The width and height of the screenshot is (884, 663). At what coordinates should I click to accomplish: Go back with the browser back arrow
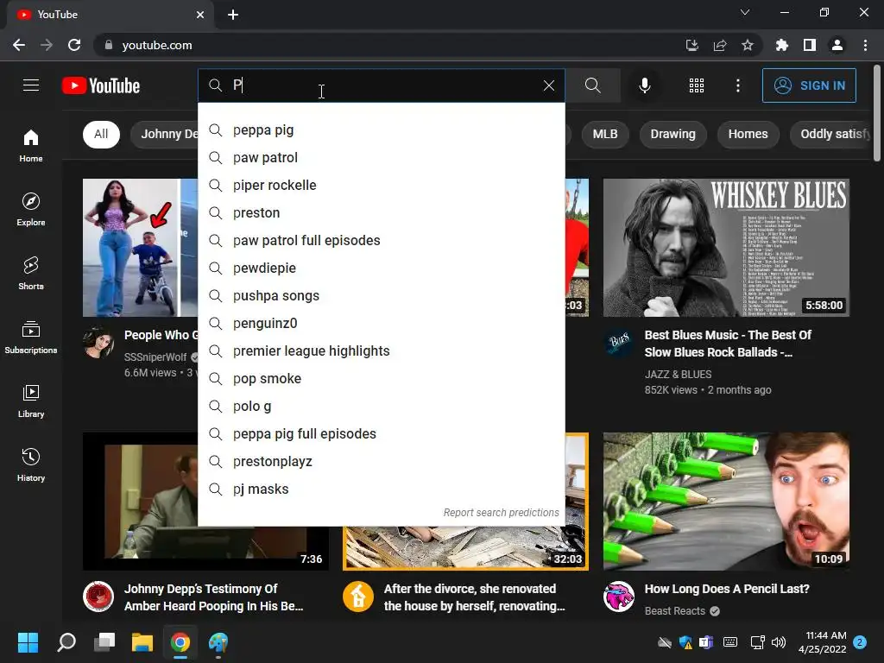coord(19,45)
